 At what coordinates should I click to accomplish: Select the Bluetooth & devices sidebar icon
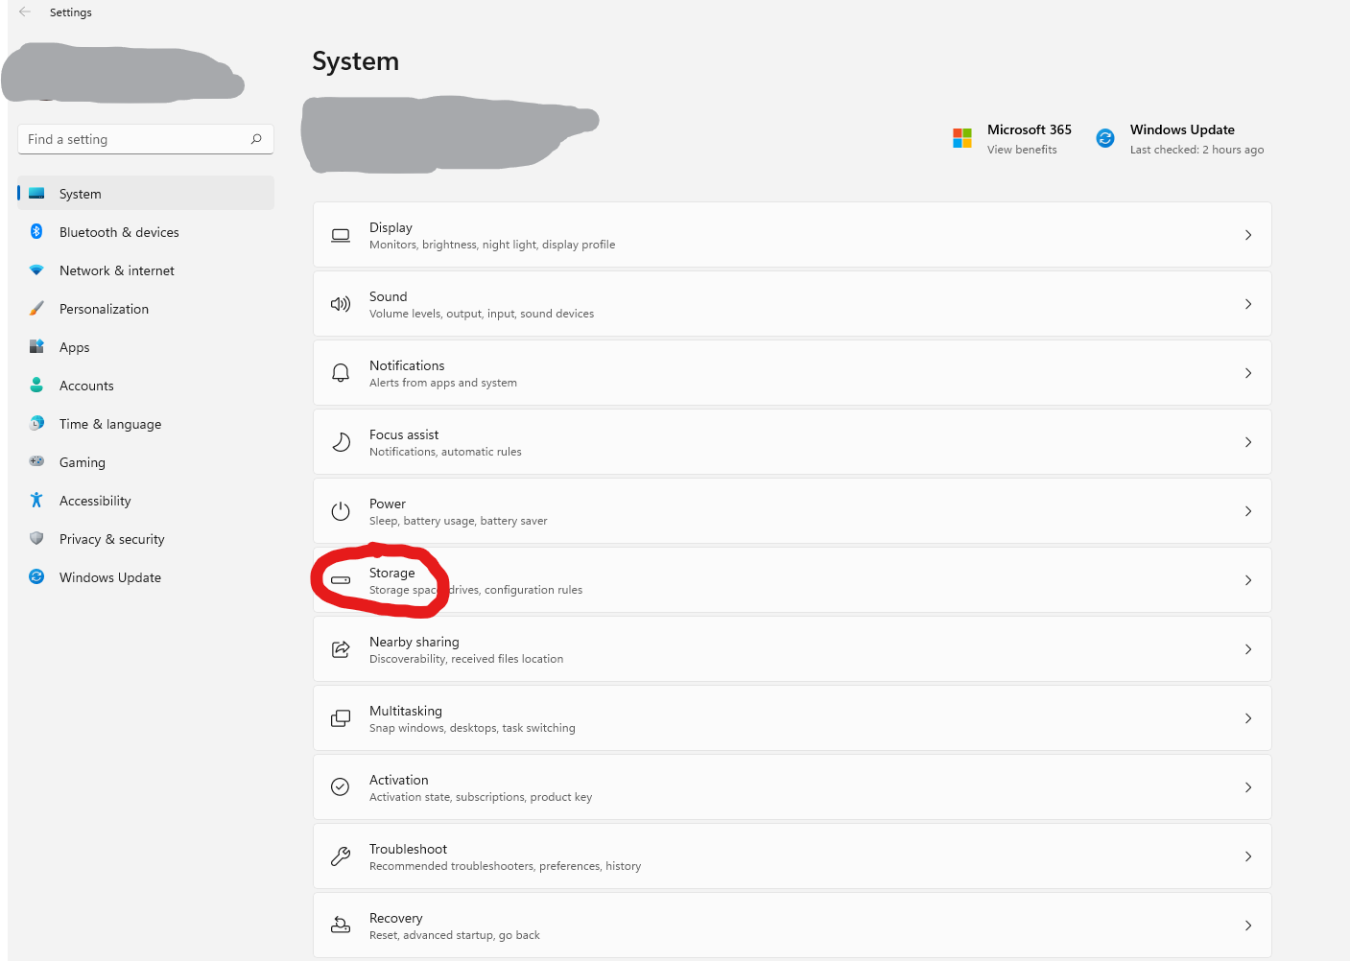[36, 231]
